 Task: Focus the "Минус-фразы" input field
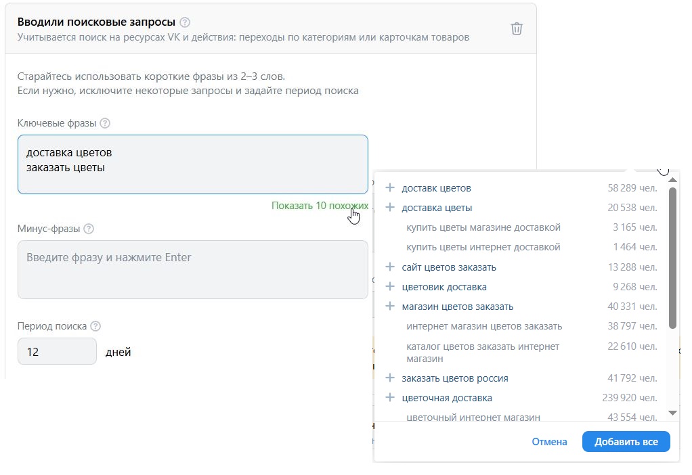[193, 269]
